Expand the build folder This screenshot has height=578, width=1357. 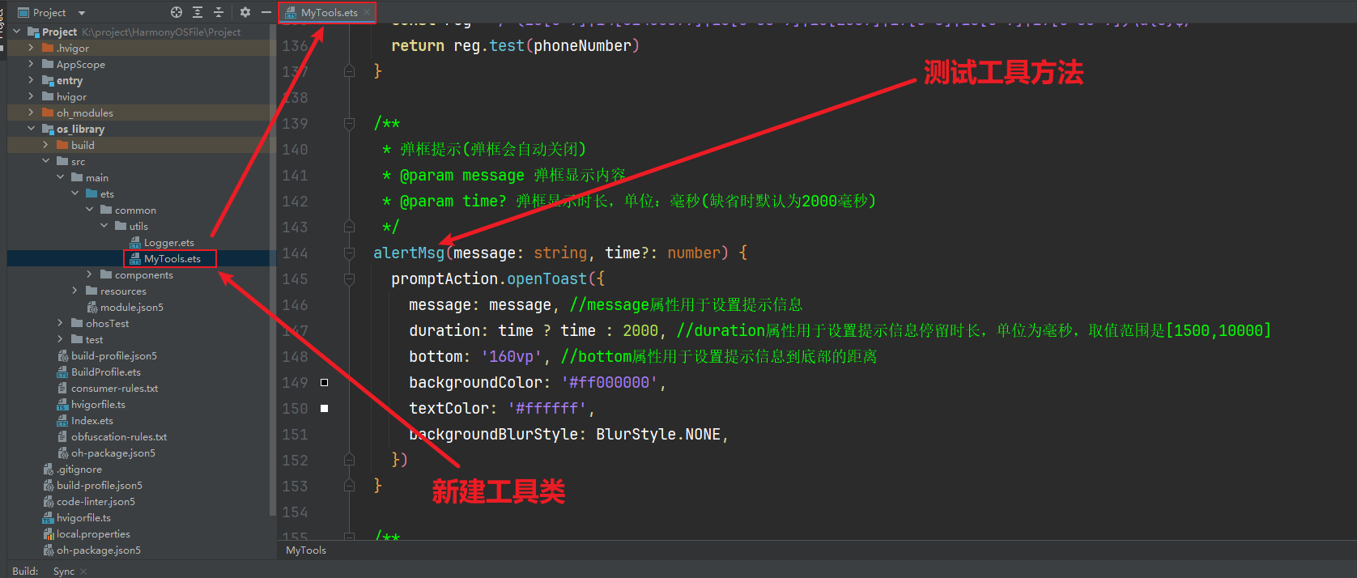46,145
